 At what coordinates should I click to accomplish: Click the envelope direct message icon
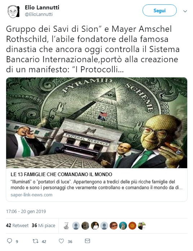[x=87, y=241]
